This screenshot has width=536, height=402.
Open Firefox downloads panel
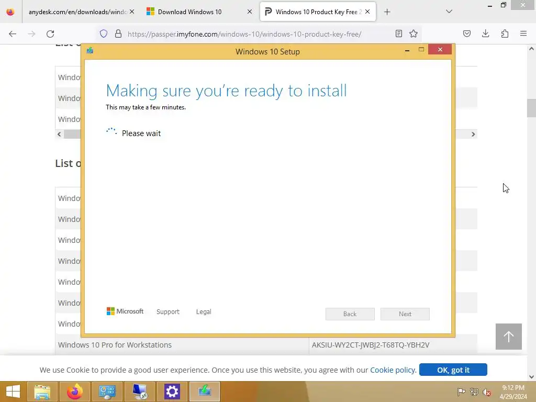point(485,33)
